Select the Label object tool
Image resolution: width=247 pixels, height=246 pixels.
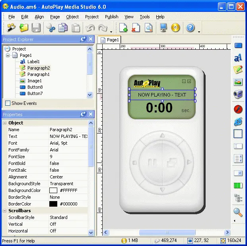pos(238,58)
